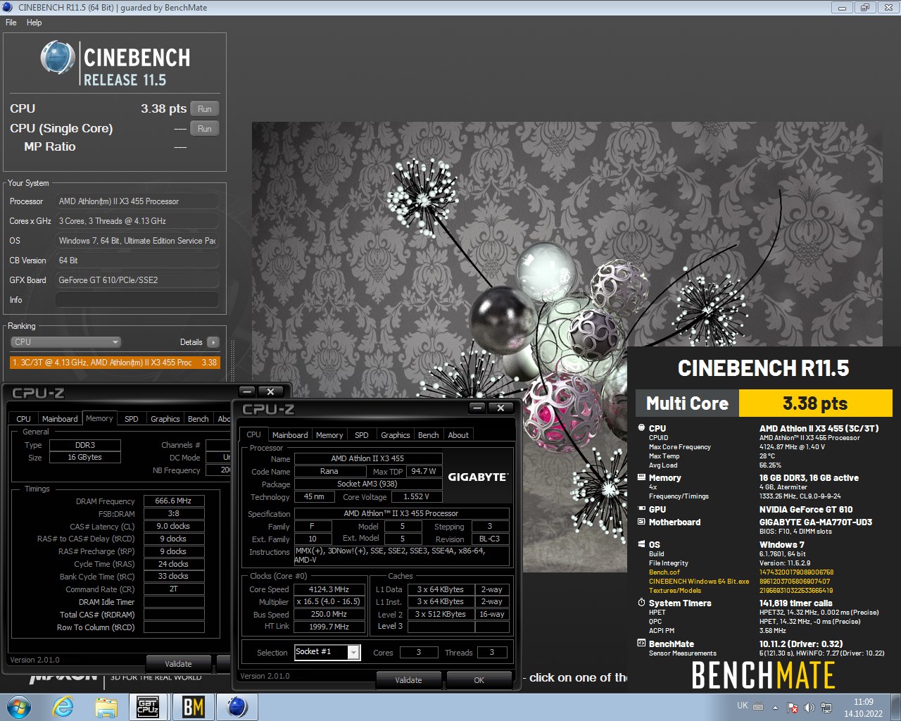Image resolution: width=901 pixels, height=721 pixels.
Task: Open Help menu in Cinebench
Action: pos(34,23)
